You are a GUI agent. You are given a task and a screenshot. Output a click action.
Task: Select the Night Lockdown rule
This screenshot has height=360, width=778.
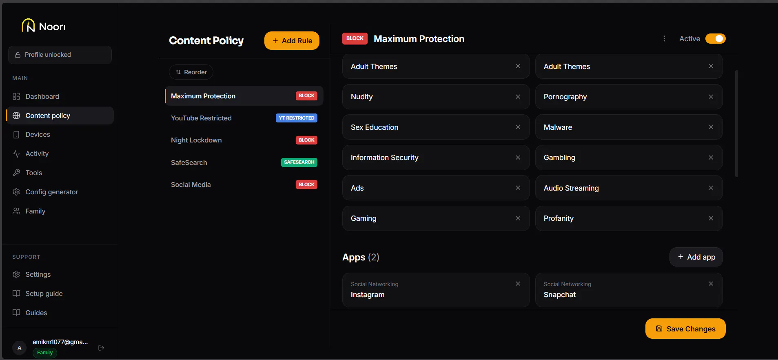coord(244,140)
